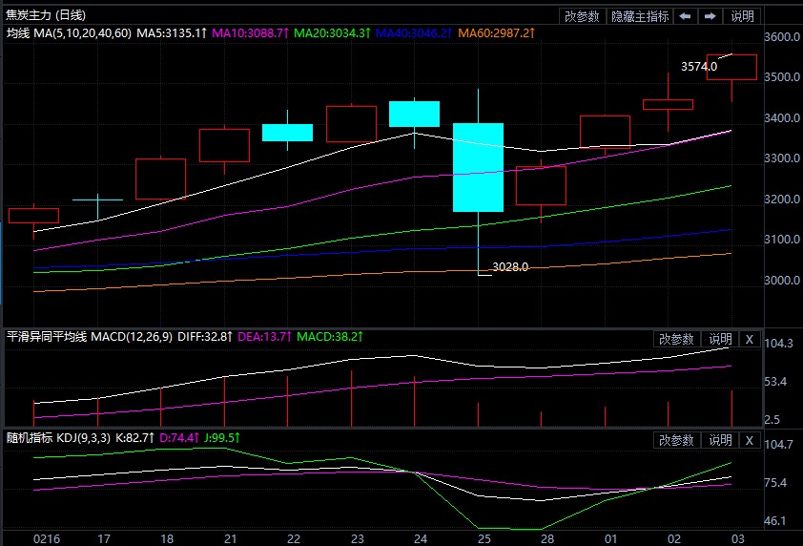Open 改参数 for the KDJ panel

(x=676, y=440)
